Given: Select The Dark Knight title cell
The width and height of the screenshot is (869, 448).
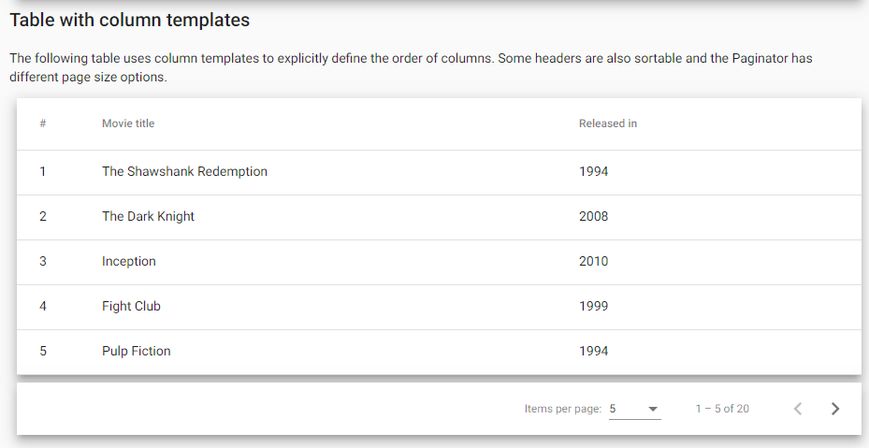Looking at the screenshot, I should [148, 216].
